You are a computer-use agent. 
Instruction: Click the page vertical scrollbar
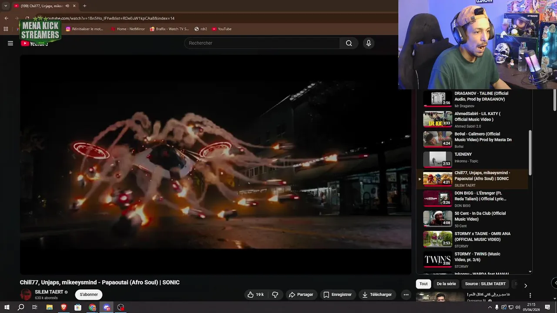pyautogui.click(x=555, y=101)
